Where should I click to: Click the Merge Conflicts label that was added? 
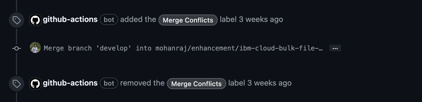(x=188, y=20)
